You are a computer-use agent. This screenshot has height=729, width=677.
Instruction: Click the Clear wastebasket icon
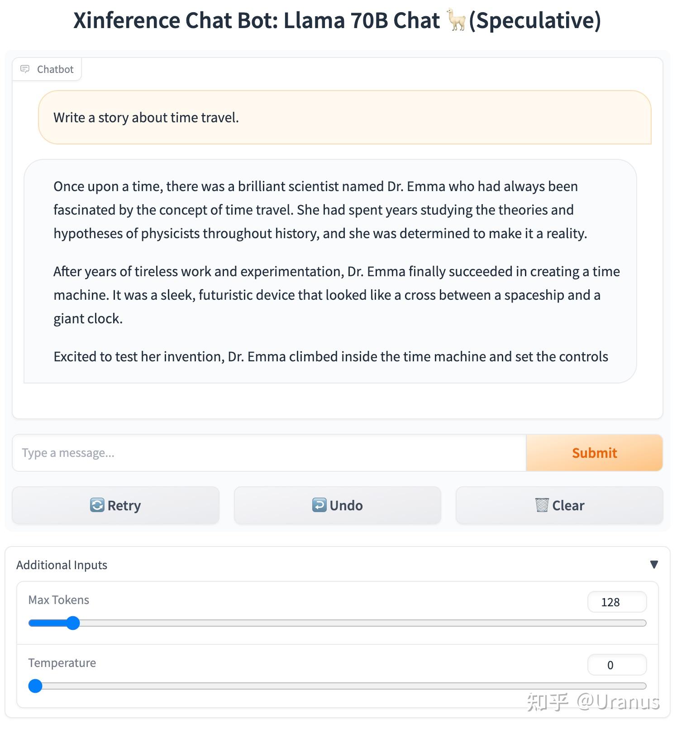pos(542,505)
